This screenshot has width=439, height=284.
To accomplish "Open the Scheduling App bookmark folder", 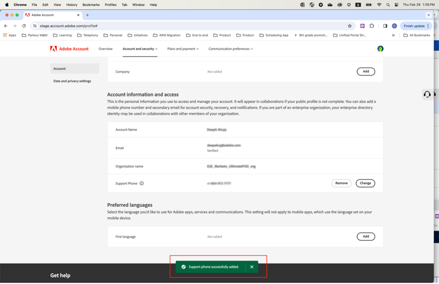I will (274, 35).
